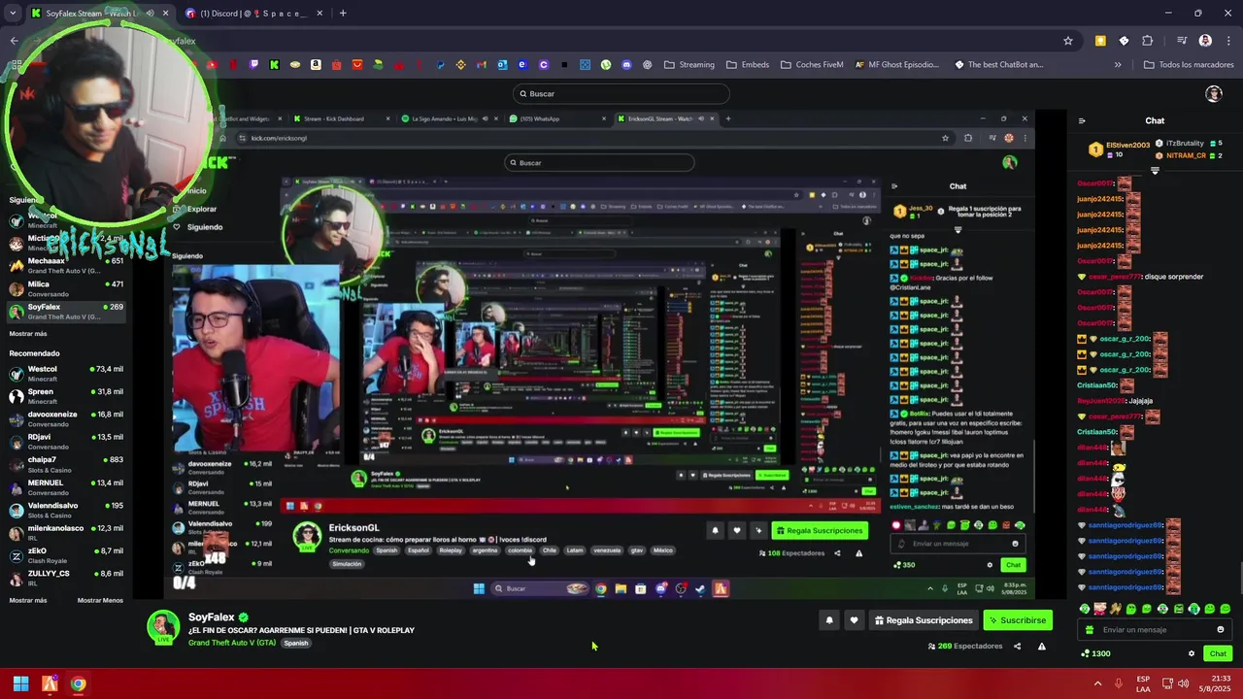
Task: Click ElStiven2003 in the top gifters leaderboard
Action: pos(1120,150)
